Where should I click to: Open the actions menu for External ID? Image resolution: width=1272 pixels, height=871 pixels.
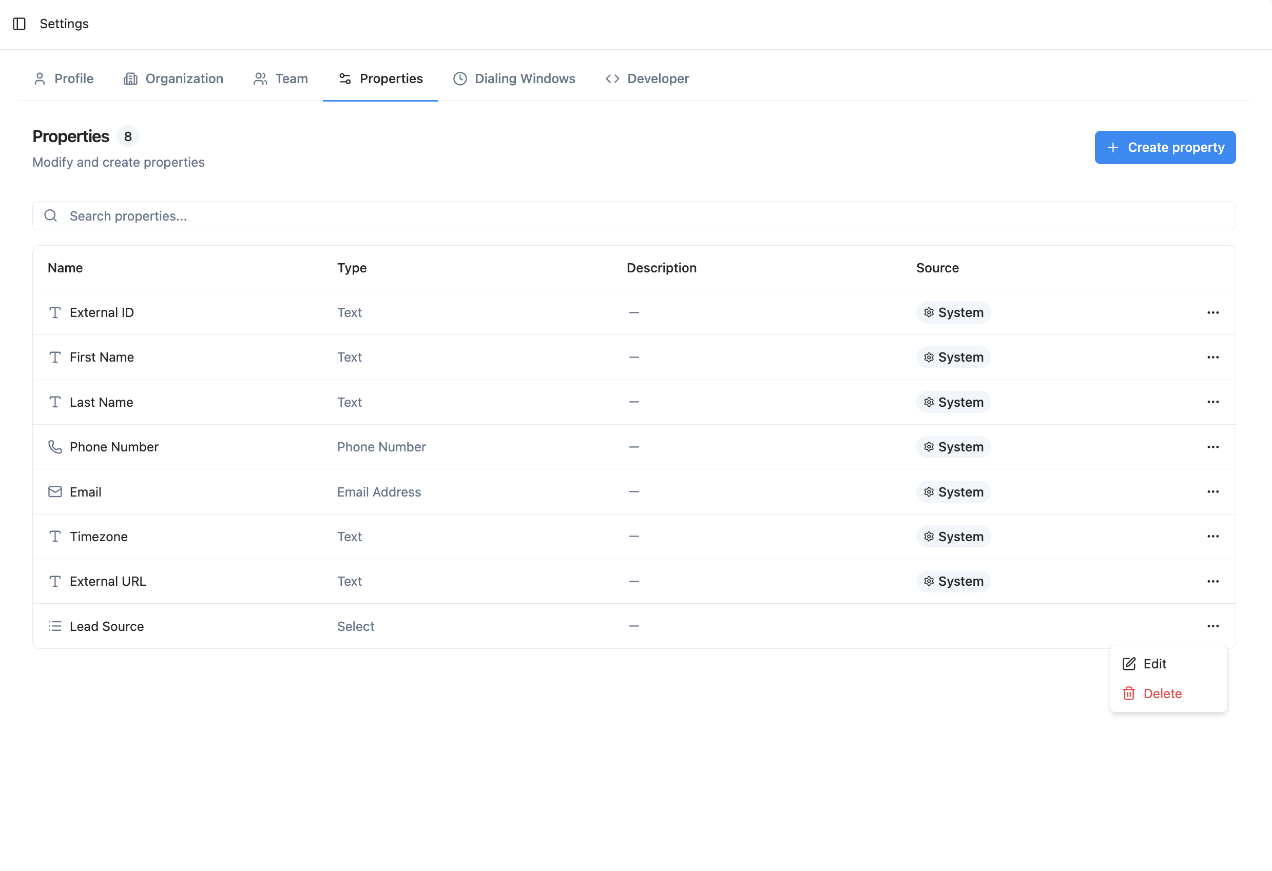point(1212,312)
